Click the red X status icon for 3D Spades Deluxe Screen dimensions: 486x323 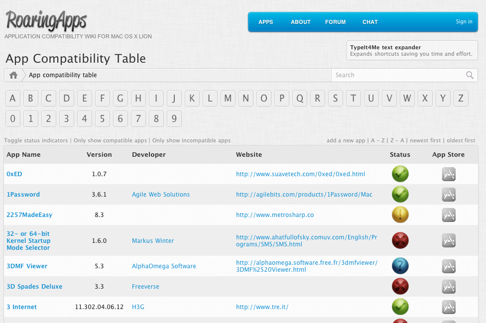coord(400,287)
